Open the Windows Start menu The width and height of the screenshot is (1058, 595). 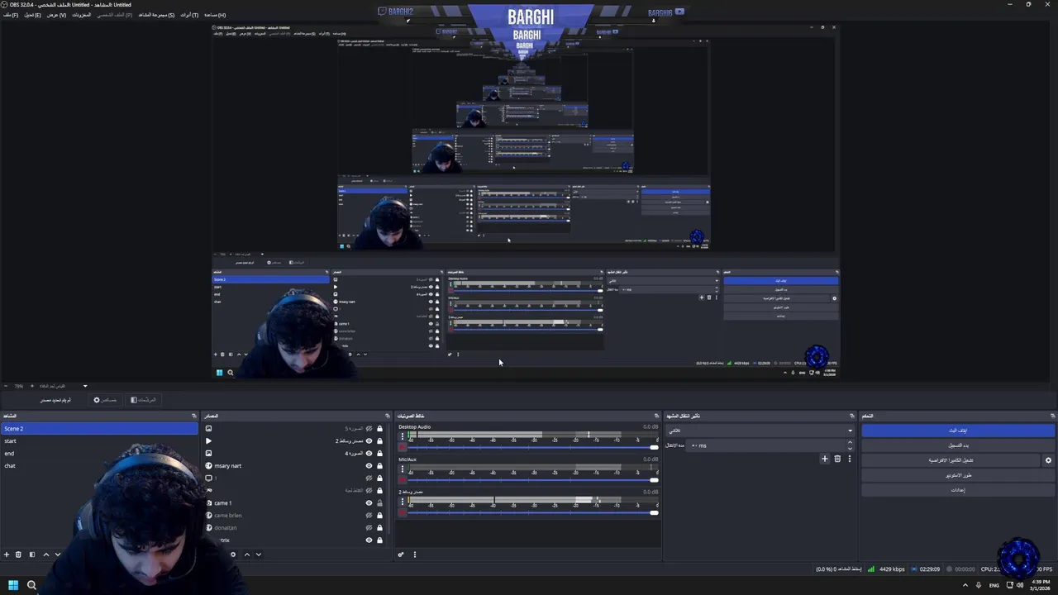click(13, 585)
